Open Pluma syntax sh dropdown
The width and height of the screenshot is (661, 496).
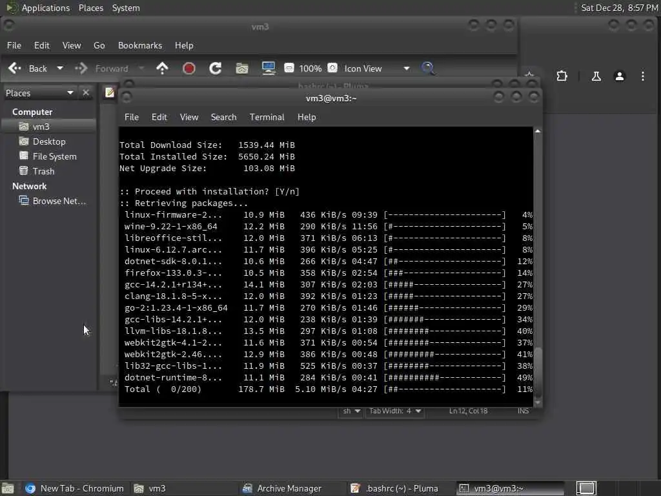click(x=351, y=411)
